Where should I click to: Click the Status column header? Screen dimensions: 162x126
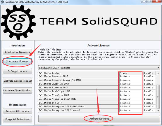point(131,73)
